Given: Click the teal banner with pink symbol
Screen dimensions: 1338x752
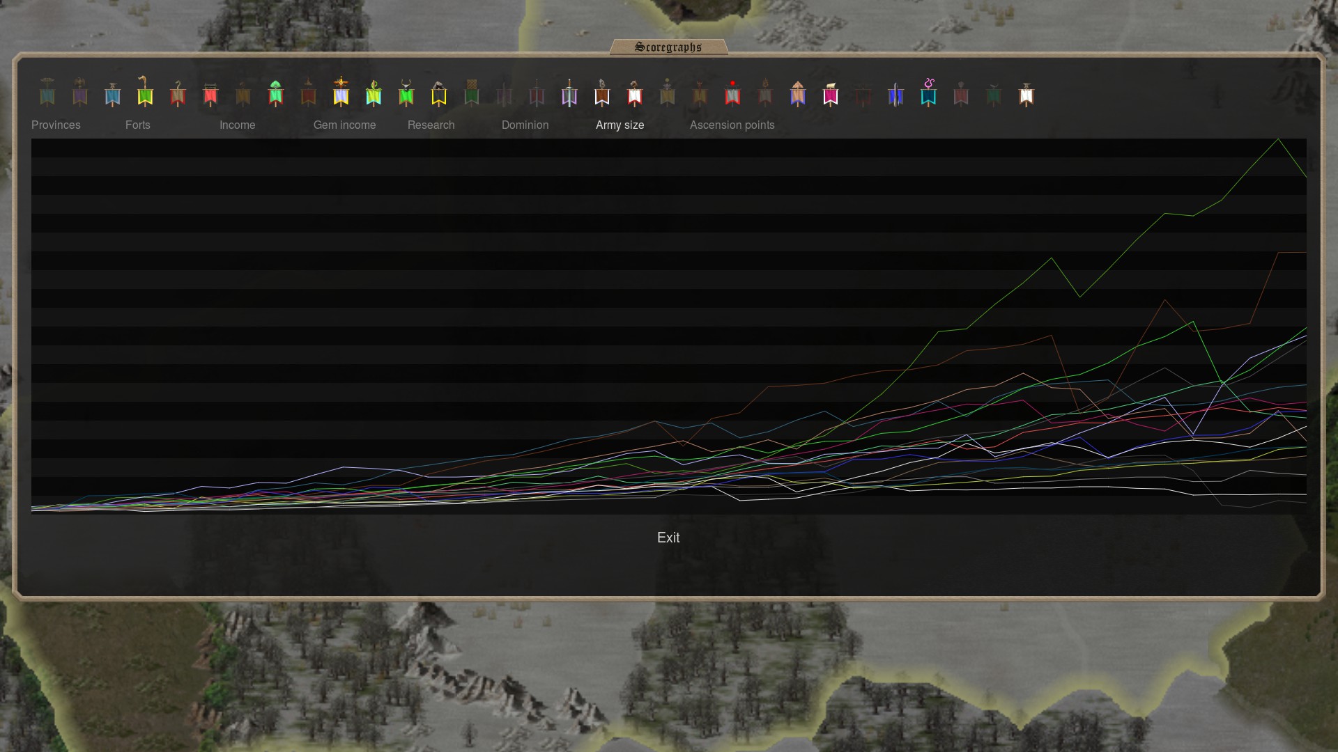Looking at the screenshot, I should point(928,92).
